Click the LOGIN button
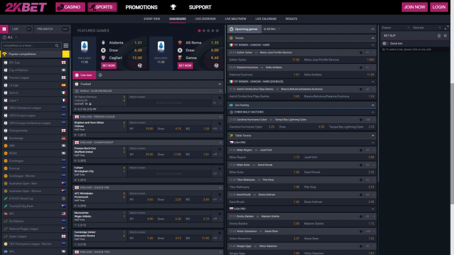This screenshot has height=255, width=454. (x=439, y=7)
